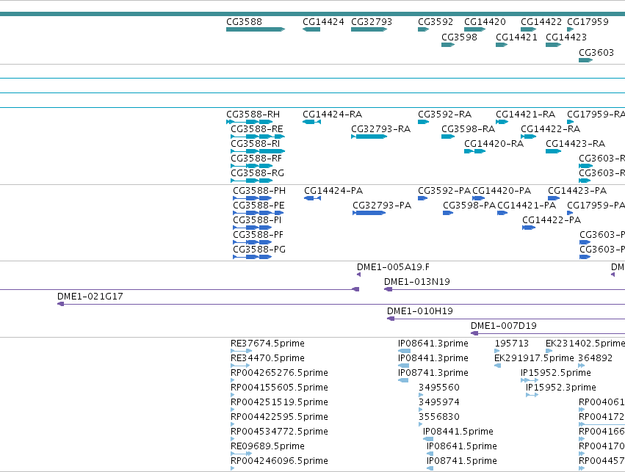
Task: Select transcript CG3598-RA
Action: [x=468, y=129]
